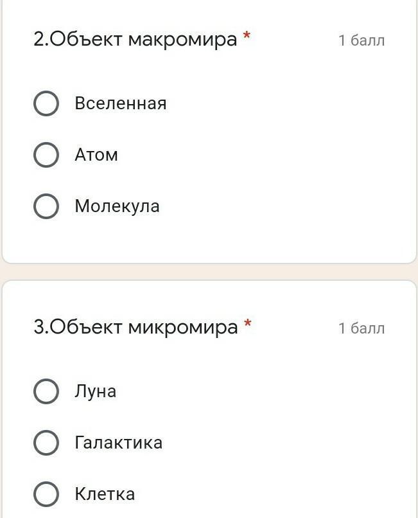This screenshot has width=418, height=518.
Task: Pick the Галактика radio circle
Action: 46,443
